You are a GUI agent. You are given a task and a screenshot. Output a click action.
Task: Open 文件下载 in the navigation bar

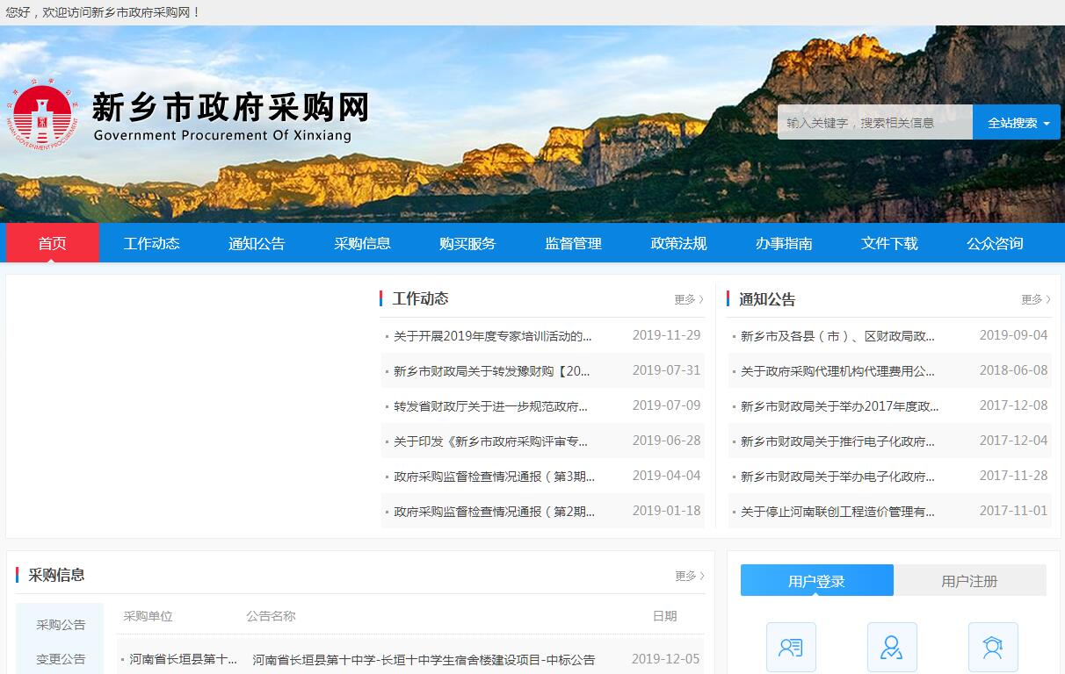click(889, 243)
